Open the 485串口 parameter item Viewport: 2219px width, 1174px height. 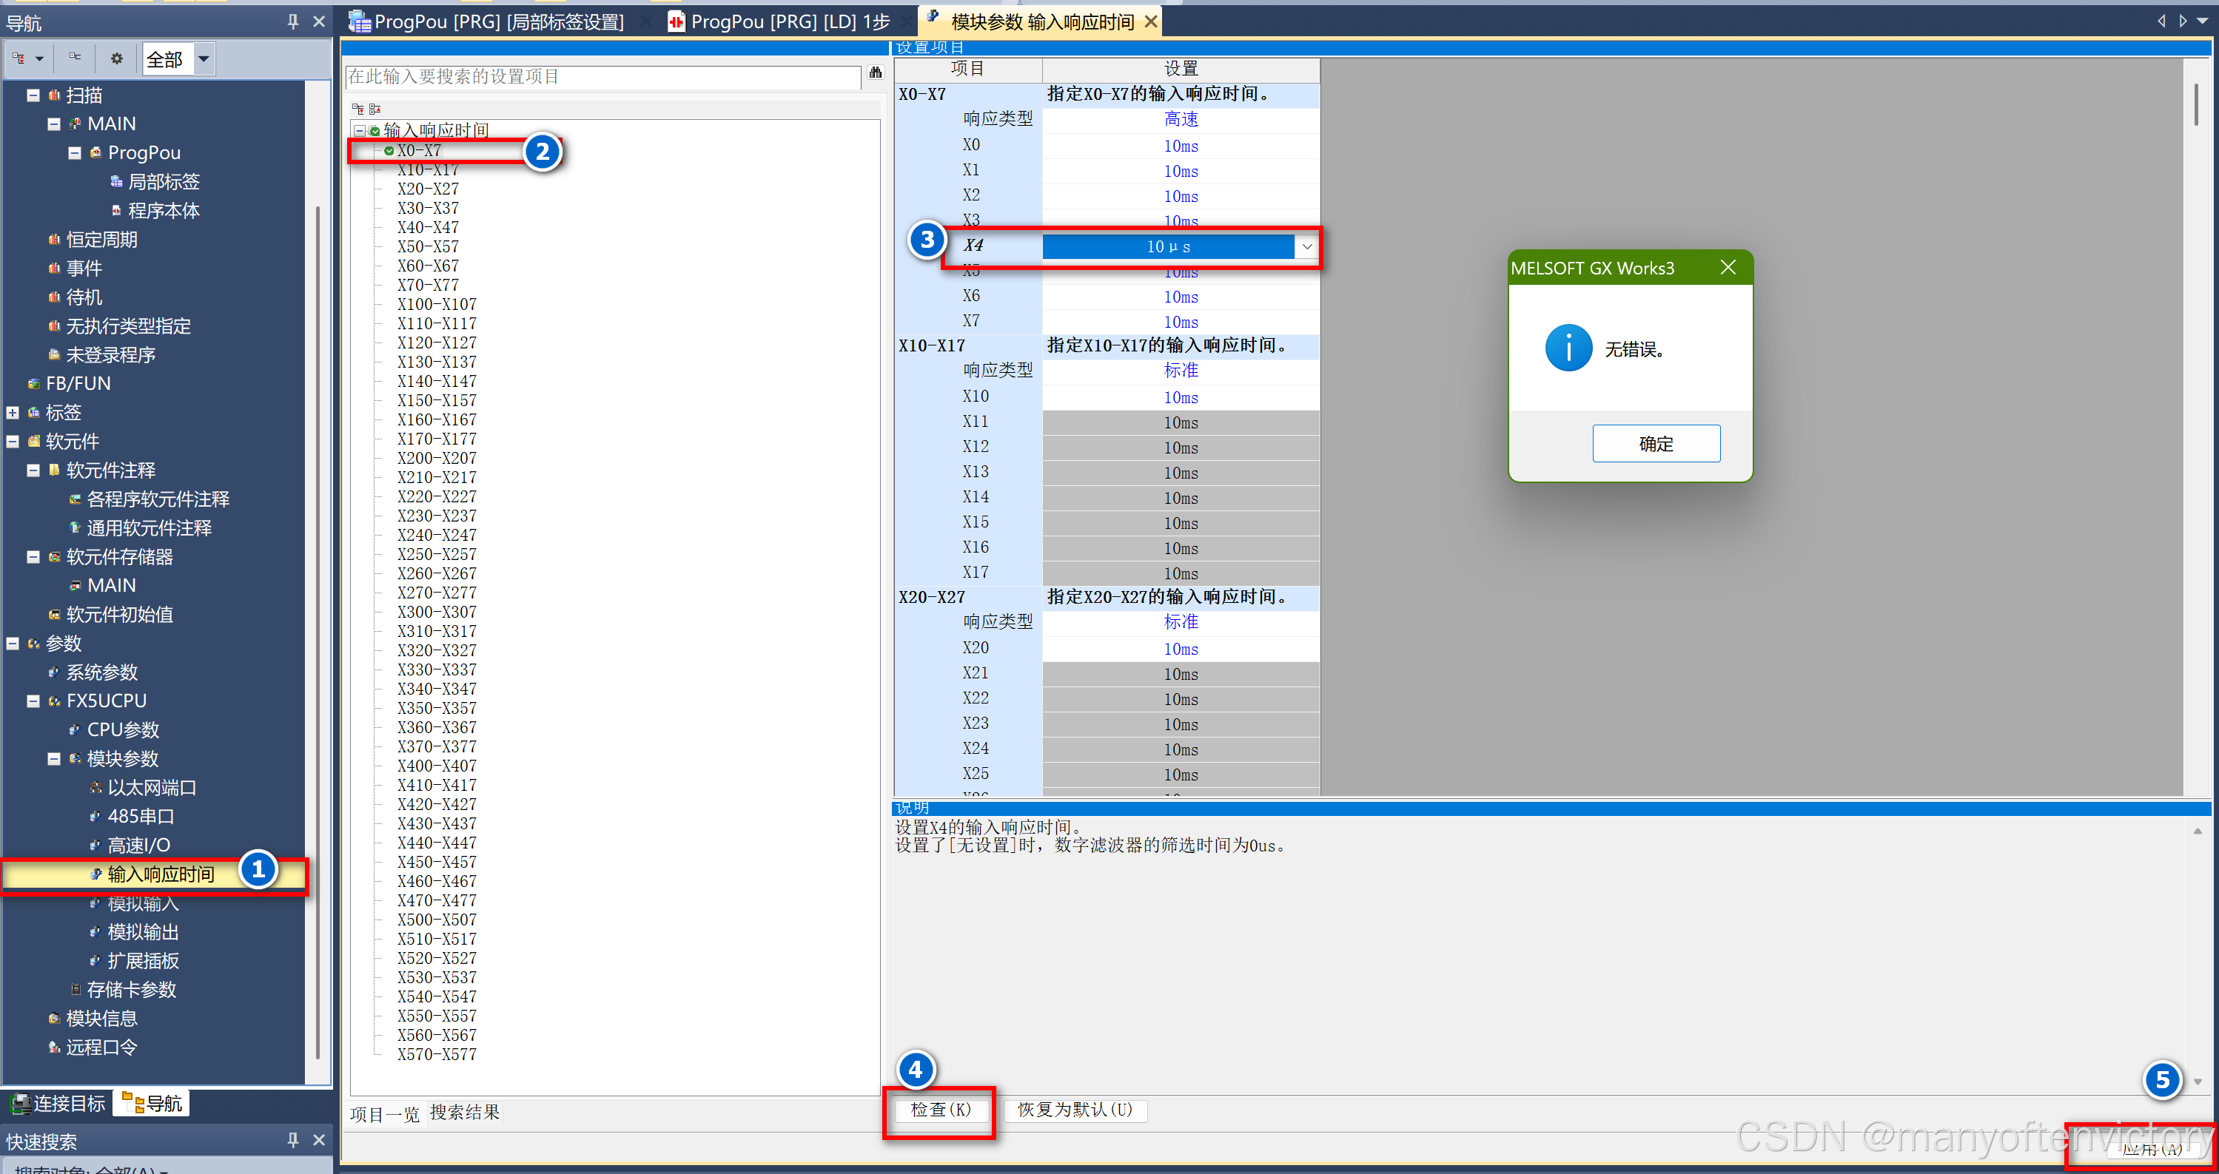[141, 816]
